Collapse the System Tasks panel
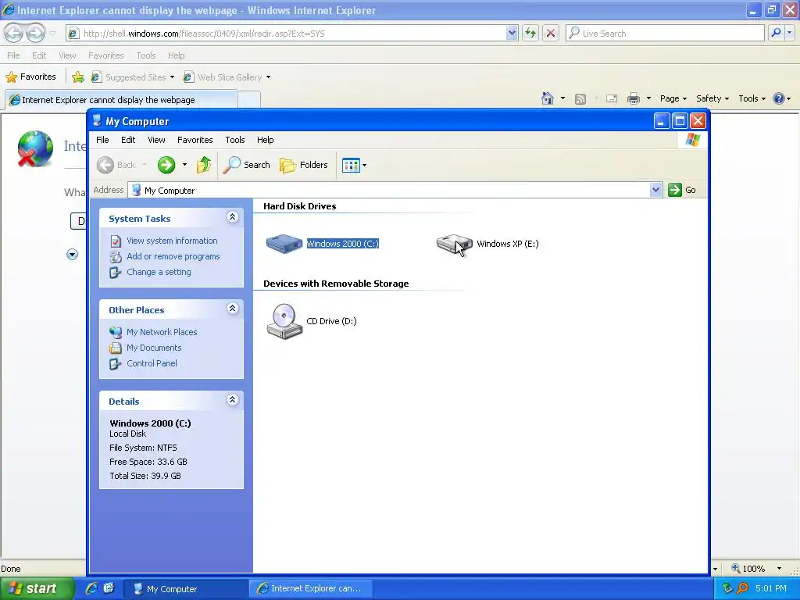Screen dimensions: 800x600 [232, 217]
